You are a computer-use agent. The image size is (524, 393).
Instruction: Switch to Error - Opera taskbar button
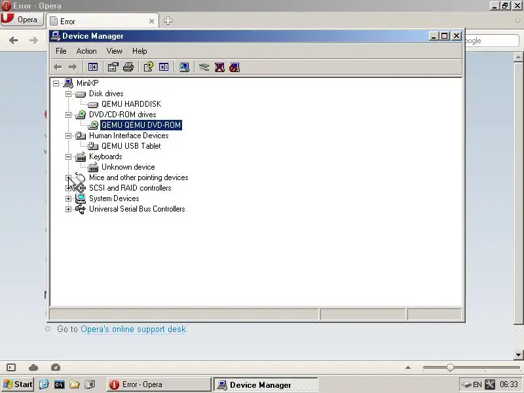[x=159, y=384]
